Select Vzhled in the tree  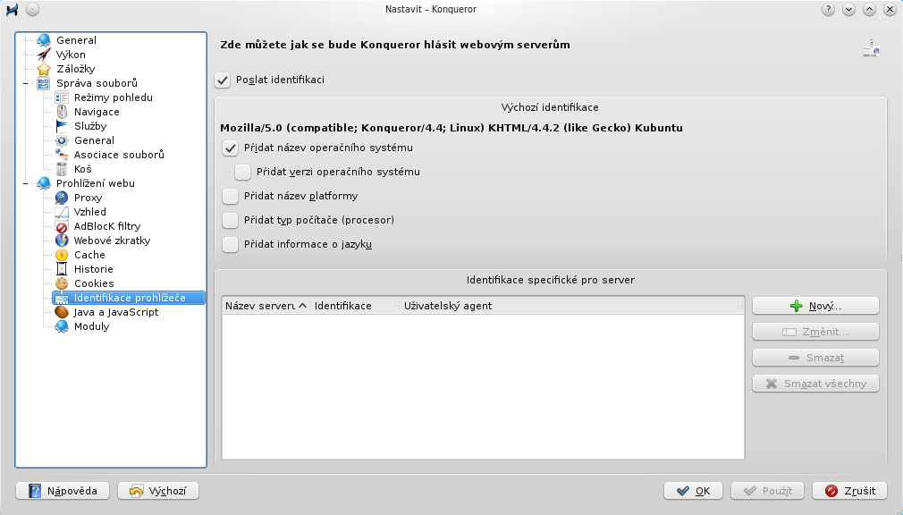pos(89,212)
